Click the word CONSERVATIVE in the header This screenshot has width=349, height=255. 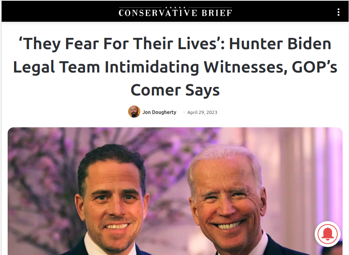pos(158,13)
